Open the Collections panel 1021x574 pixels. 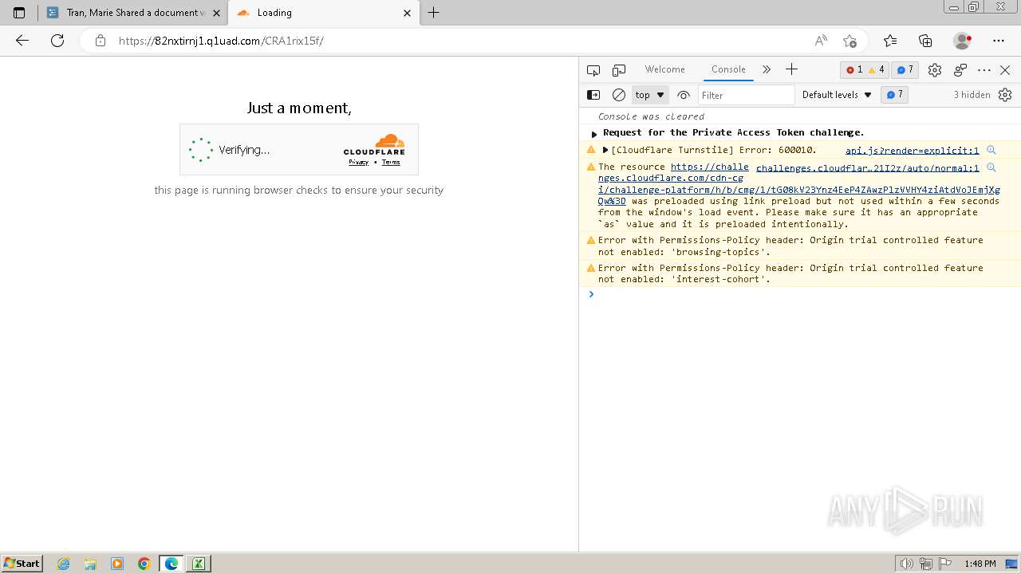click(925, 41)
